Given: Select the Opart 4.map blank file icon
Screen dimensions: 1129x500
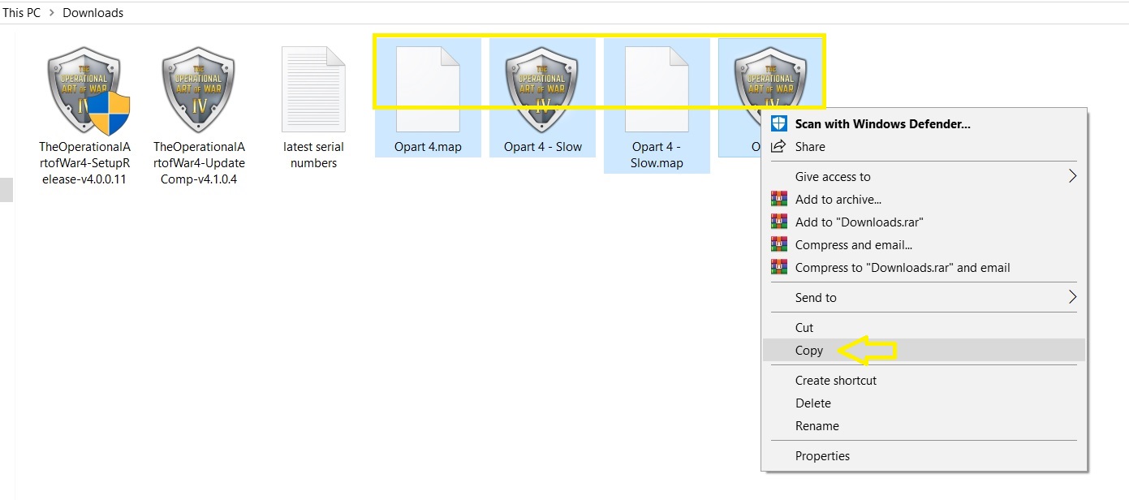Looking at the screenshot, I should [428, 89].
